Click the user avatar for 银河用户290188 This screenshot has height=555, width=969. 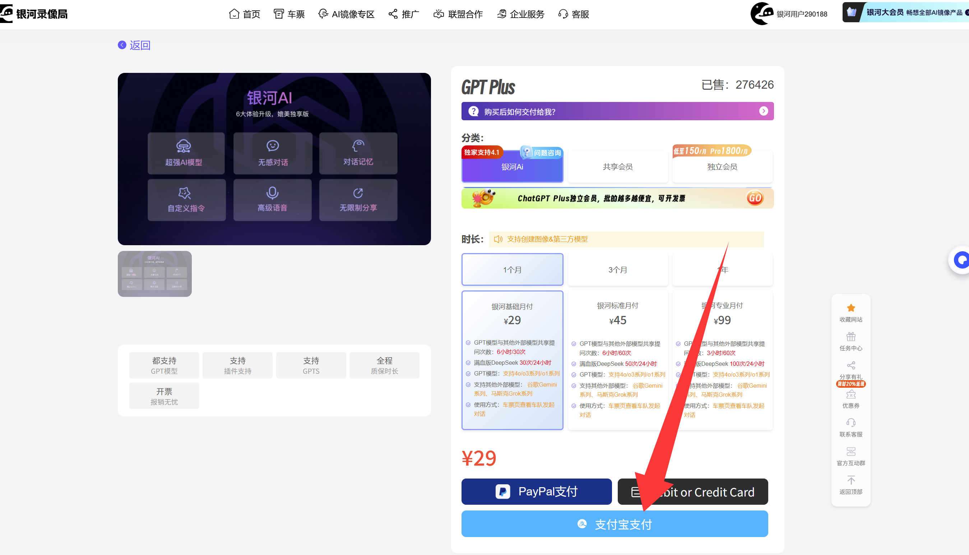tap(761, 14)
